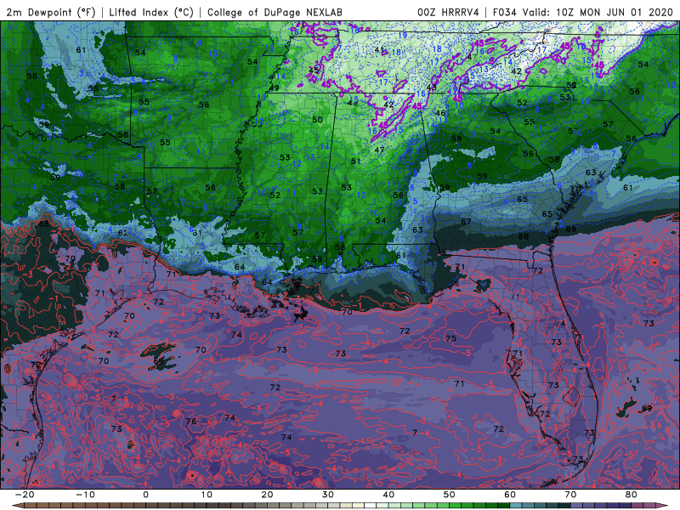Click 'Valid: 10Z MON JUN 01 2020' timestamp
Viewport: 680px width, 510px height.
pyautogui.click(x=598, y=12)
